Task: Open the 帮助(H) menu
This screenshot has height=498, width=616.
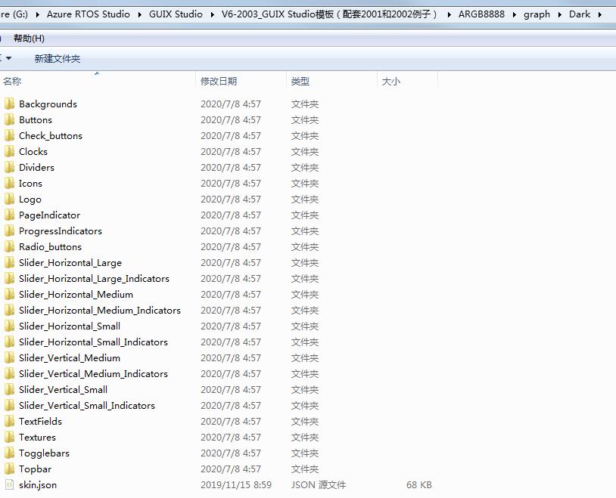Action: [x=29, y=39]
